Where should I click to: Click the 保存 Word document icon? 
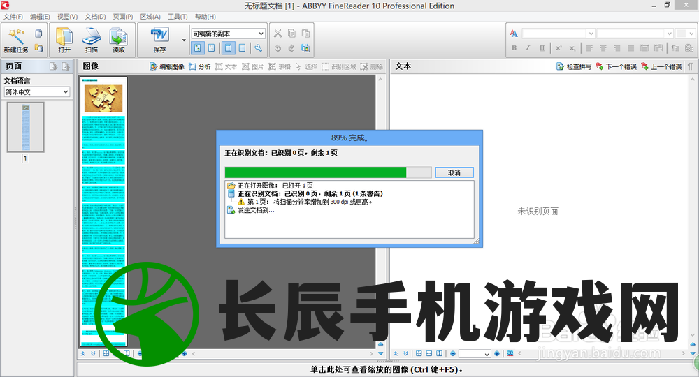click(159, 36)
